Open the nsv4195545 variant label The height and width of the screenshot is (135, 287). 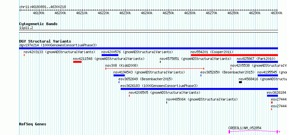pyautogui.click(x=272, y=72)
